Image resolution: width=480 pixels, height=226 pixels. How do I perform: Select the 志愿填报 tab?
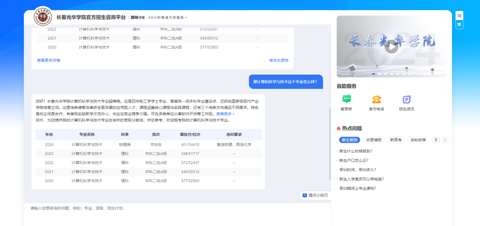(x=374, y=140)
